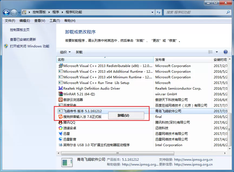Screen dimensions: 234x172
Task: Select the WinRAR 5.21 icon
Action: coord(60,94)
